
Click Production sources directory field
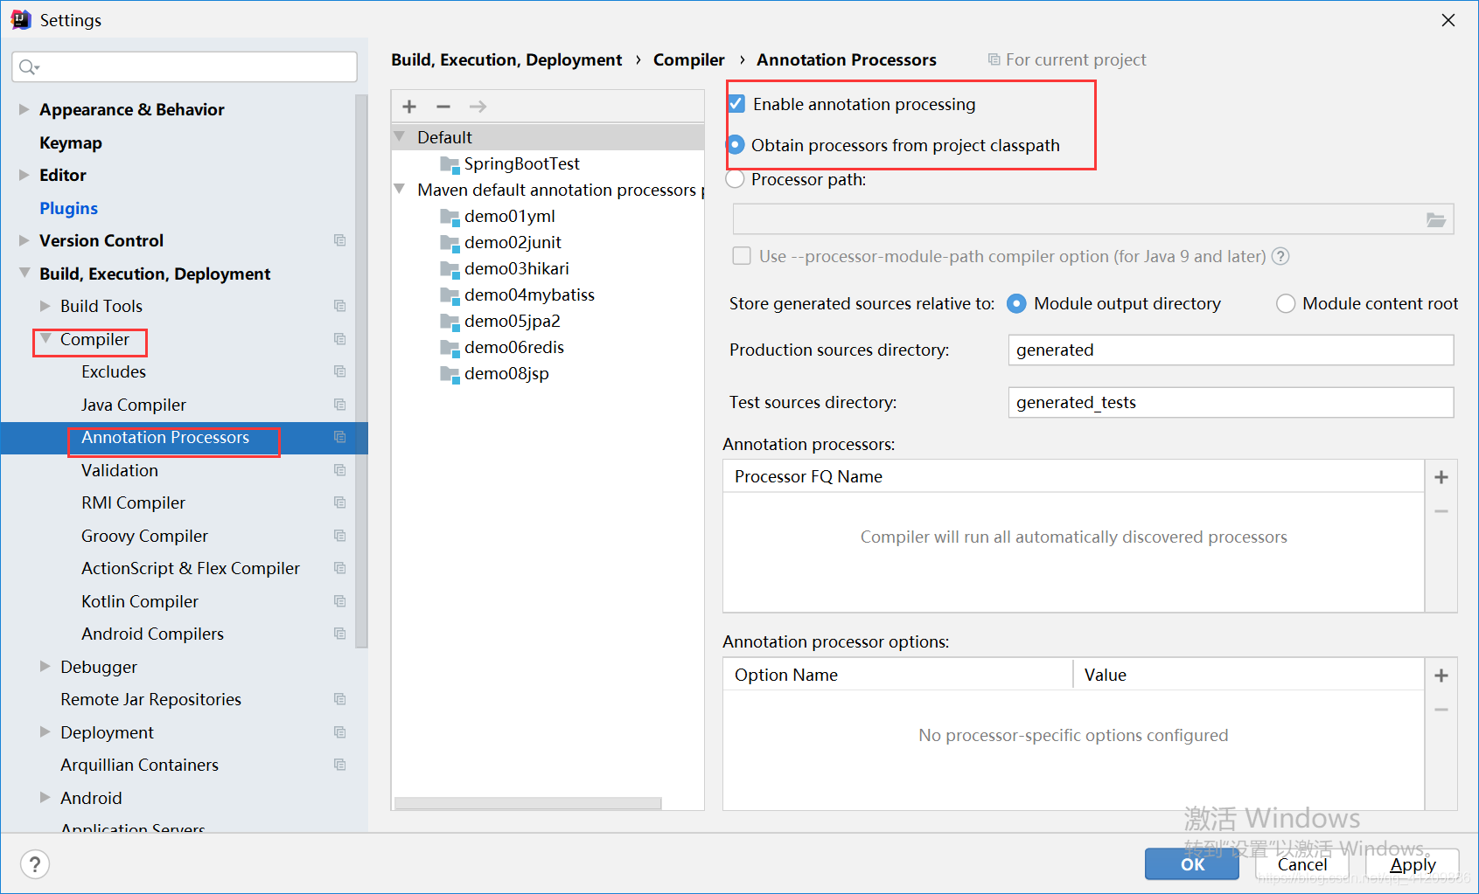1231,350
